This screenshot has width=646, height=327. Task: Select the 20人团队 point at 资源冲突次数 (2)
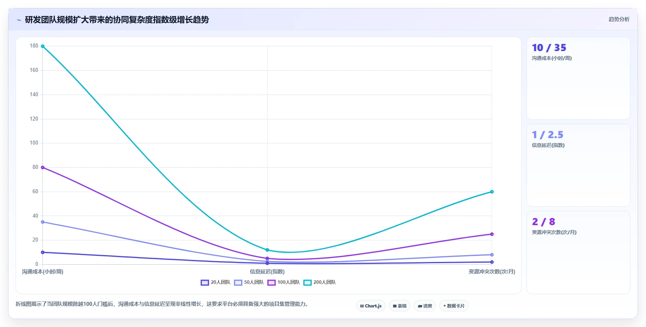(492, 262)
